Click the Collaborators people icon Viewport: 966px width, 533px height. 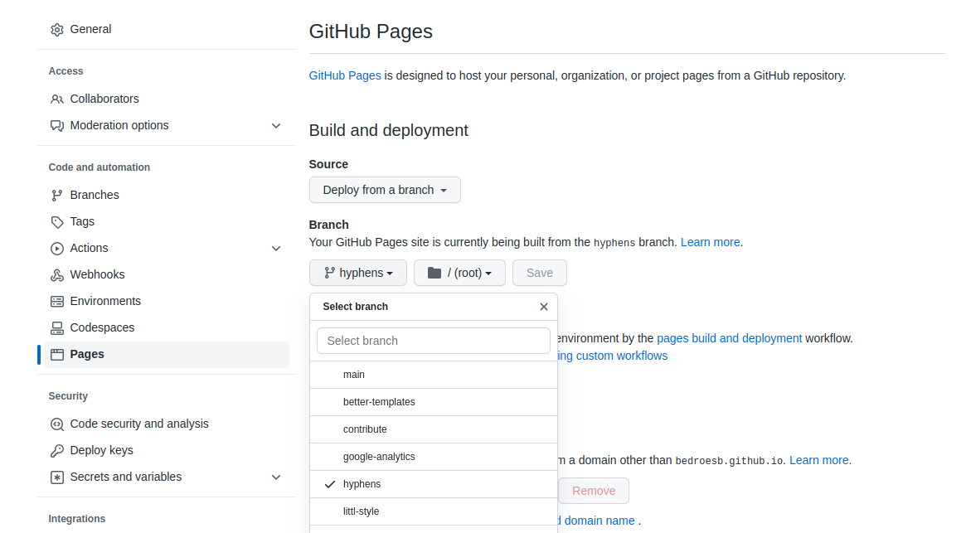[x=57, y=99]
